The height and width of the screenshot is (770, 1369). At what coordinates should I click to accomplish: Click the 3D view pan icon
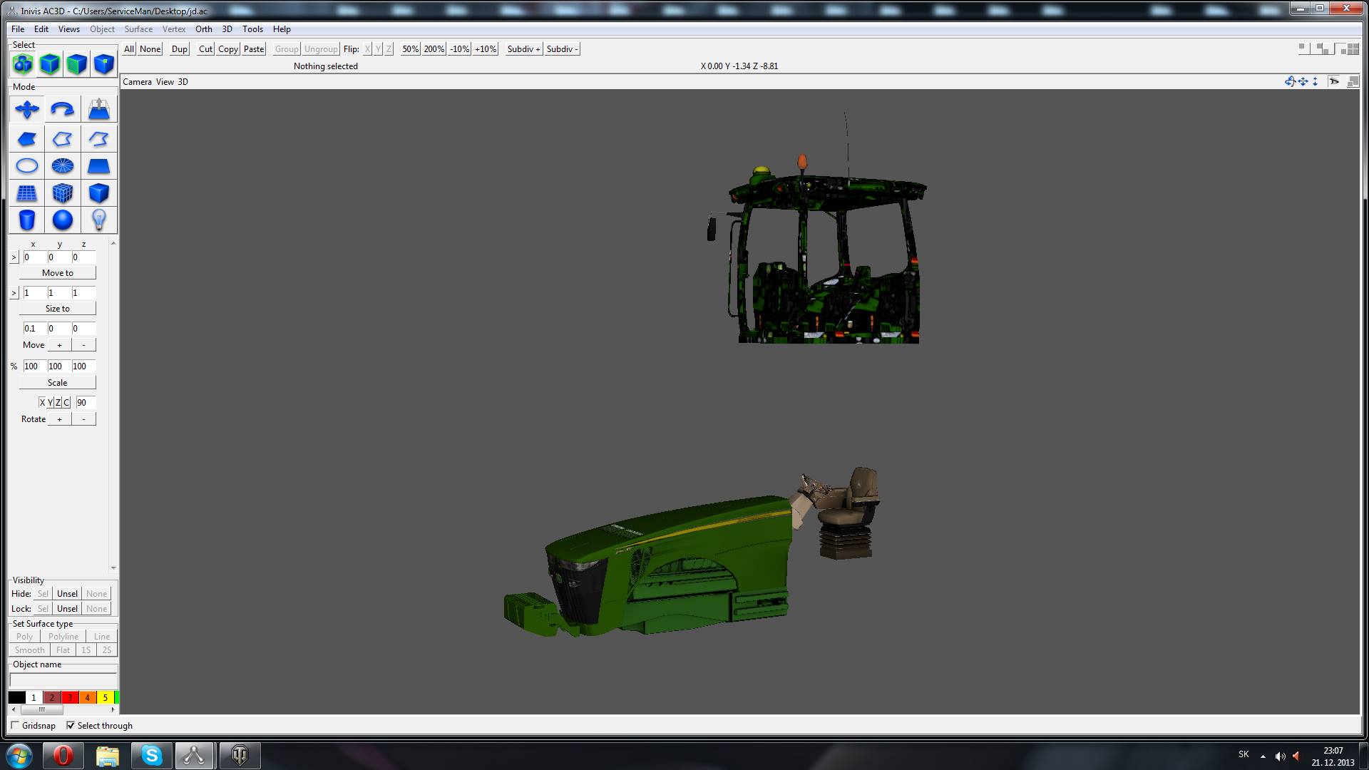pos(1303,81)
